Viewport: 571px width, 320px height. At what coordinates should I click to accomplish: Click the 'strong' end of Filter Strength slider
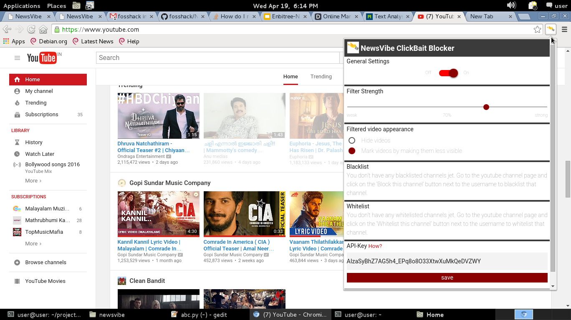(541, 115)
